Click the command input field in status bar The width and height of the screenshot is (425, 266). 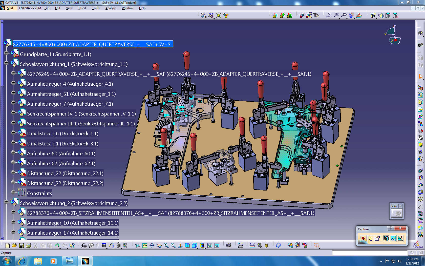click(370, 253)
